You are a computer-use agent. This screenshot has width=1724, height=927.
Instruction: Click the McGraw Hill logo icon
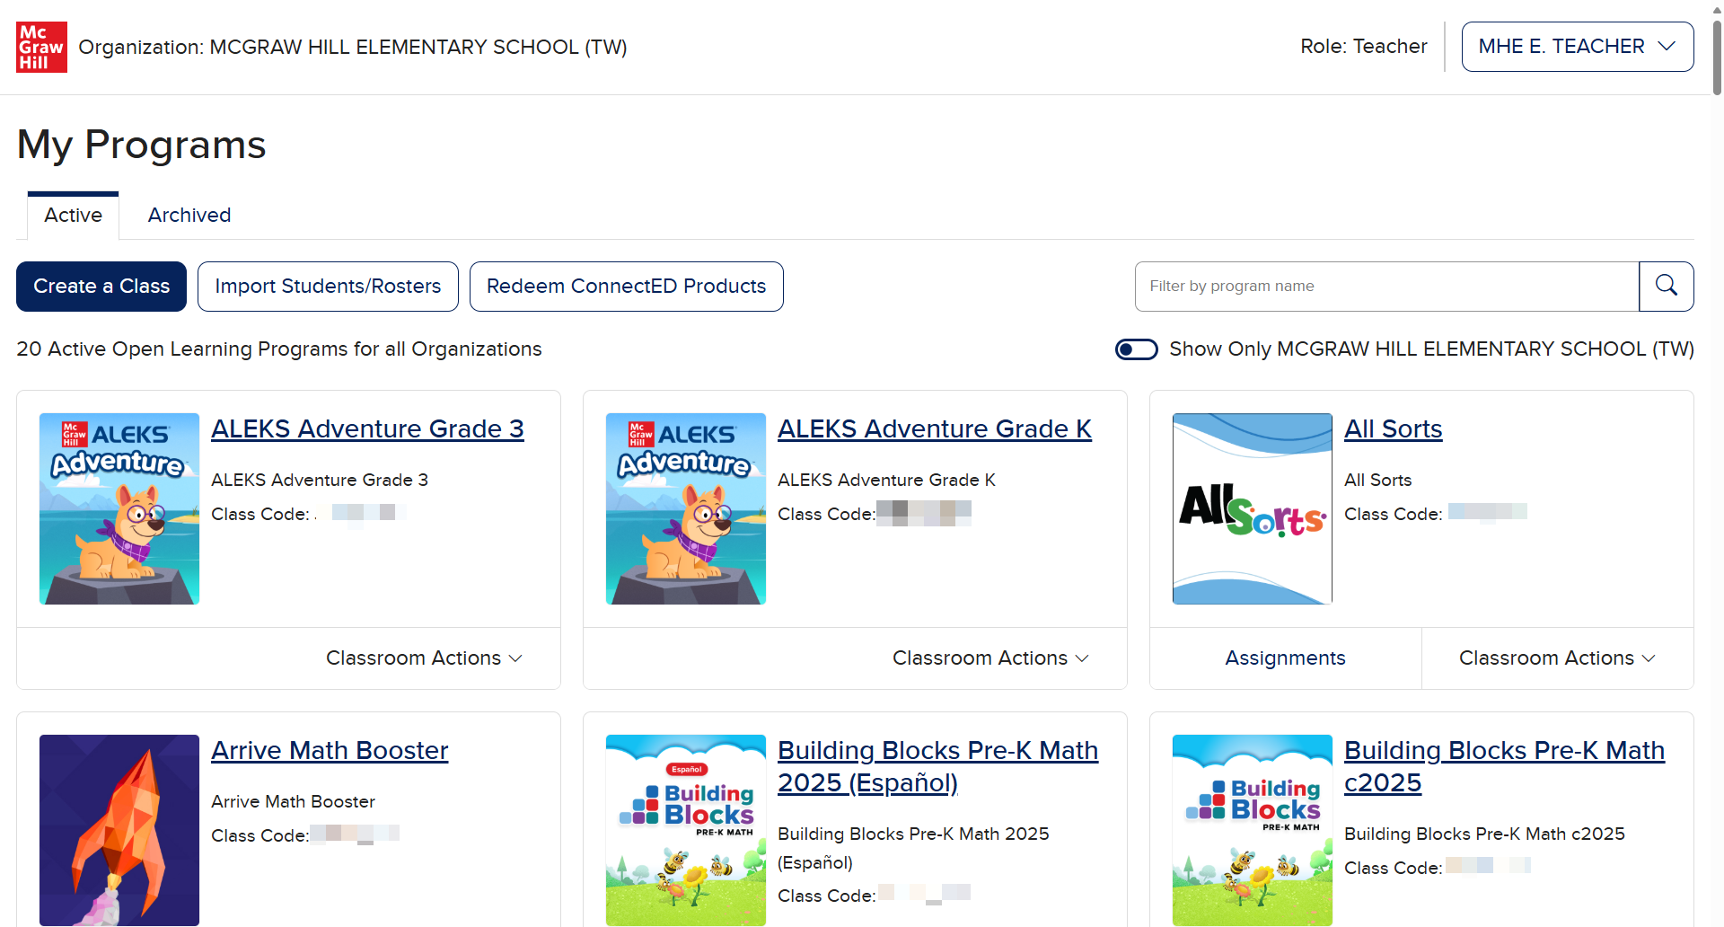click(41, 47)
